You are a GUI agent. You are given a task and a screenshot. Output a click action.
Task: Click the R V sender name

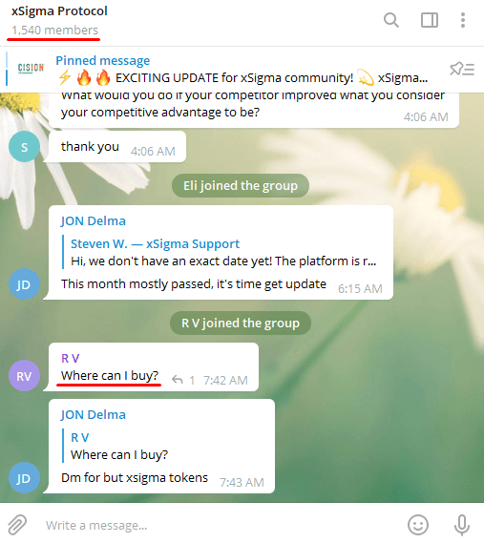[71, 358]
